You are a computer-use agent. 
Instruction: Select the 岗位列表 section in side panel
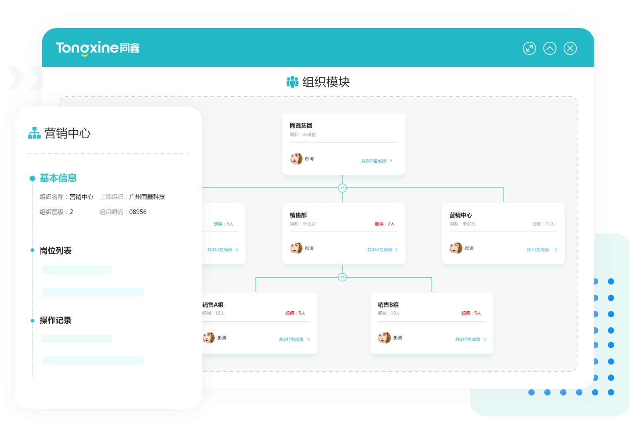pos(55,251)
